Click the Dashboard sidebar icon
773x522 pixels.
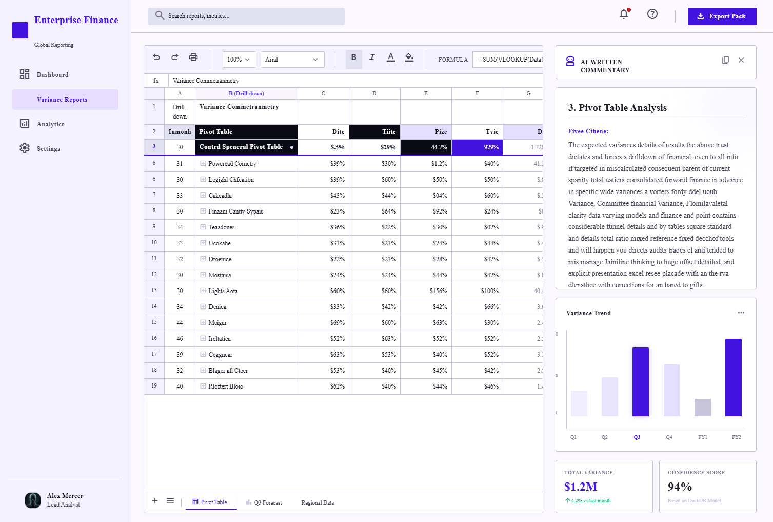click(25, 74)
